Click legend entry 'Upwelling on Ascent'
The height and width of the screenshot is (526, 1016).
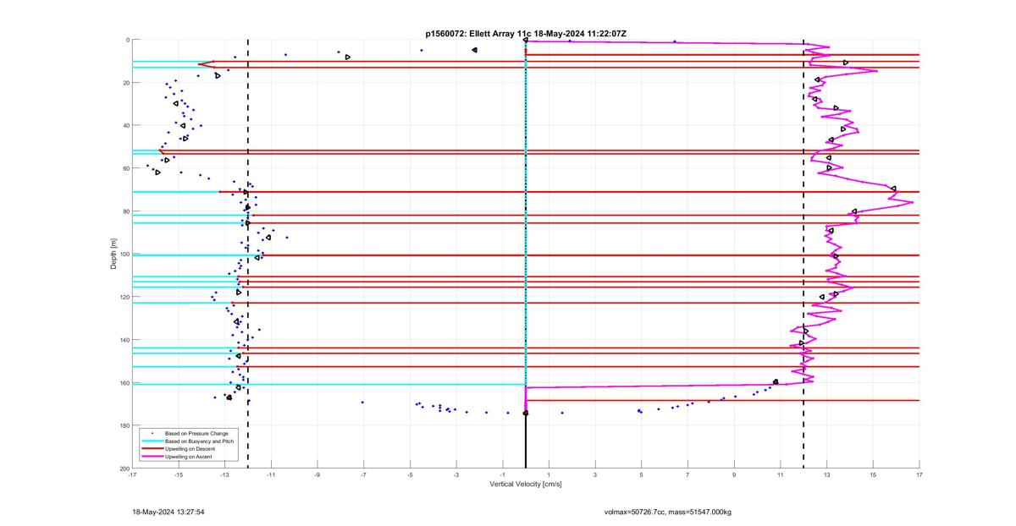click(186, 457)
